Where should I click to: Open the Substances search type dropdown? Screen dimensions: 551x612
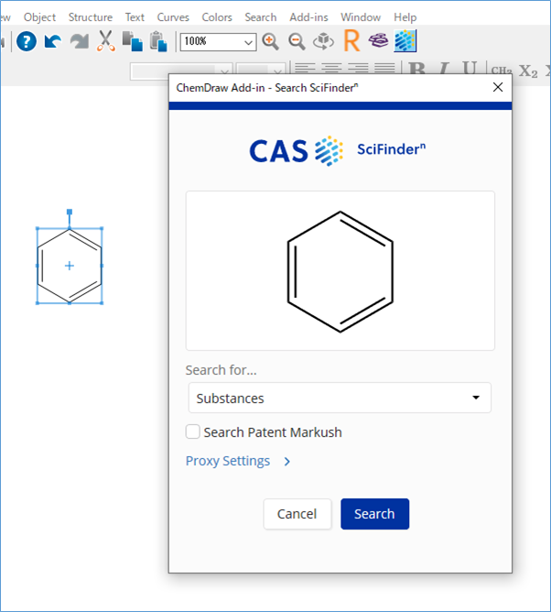[340, 398]
